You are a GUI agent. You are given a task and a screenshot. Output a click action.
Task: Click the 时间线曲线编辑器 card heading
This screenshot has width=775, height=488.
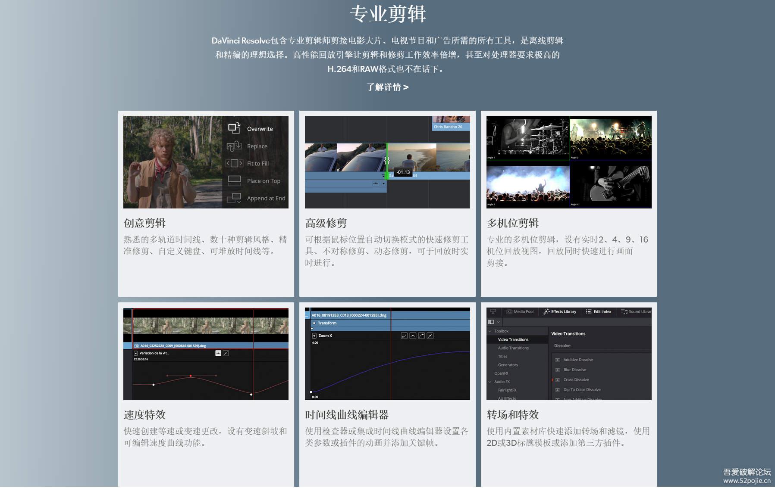347,415
